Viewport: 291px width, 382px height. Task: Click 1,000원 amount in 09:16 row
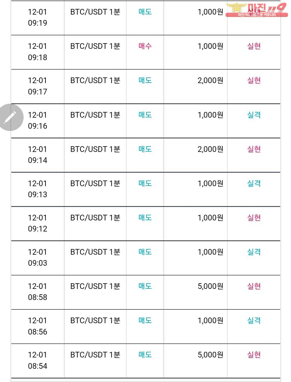pos(210,115)
